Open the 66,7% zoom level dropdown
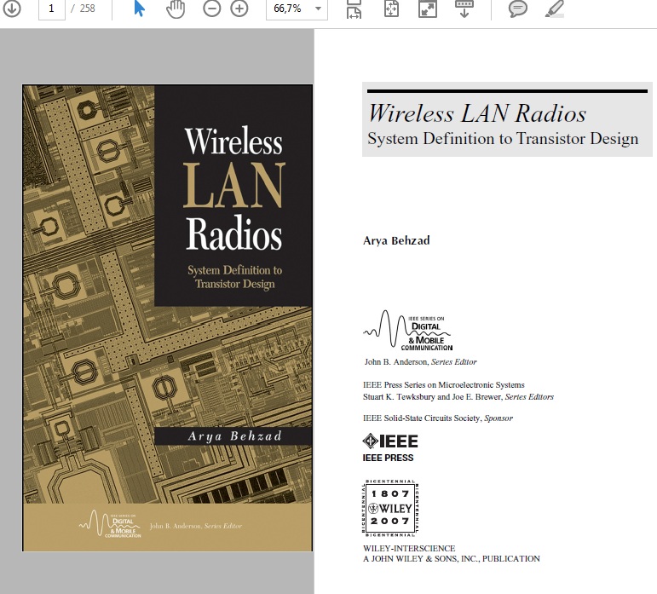The height and width of the screenshot is (594, 657). [x=297, y=9]
